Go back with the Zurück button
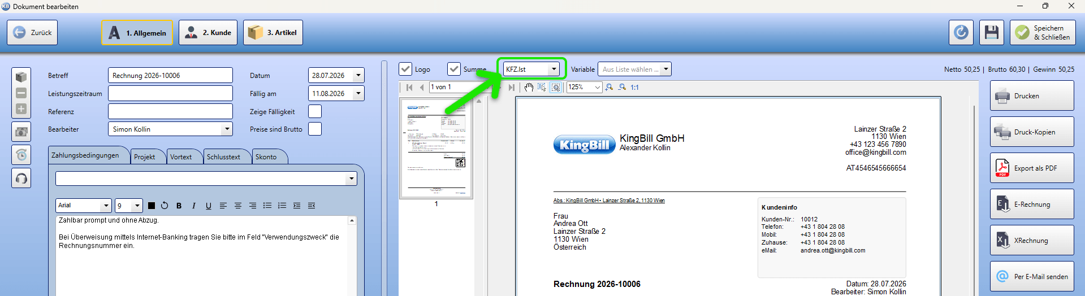 tap(32, 33)
